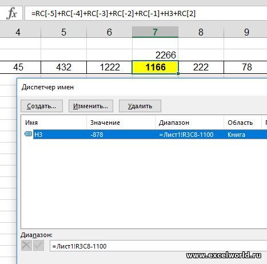267x264 pixels.
Task: Click the Изменить... button
Action: [x=91, y=106]
